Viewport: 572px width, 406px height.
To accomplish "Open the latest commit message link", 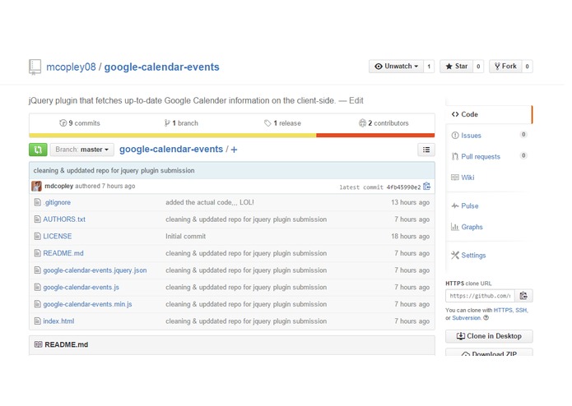I will [114, 170].
